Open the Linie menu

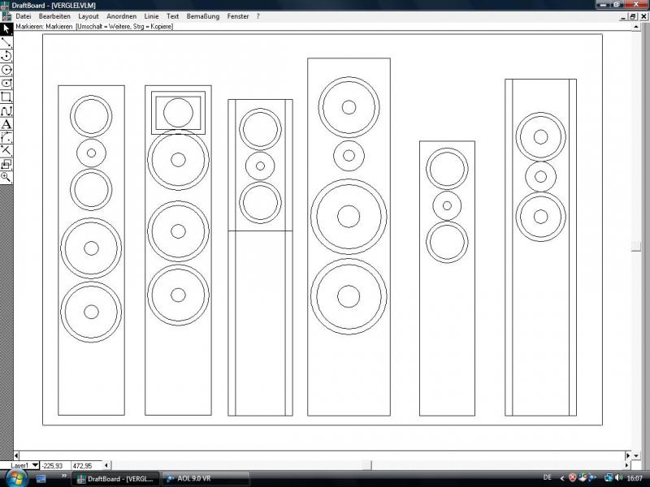(x=151, y=16)
